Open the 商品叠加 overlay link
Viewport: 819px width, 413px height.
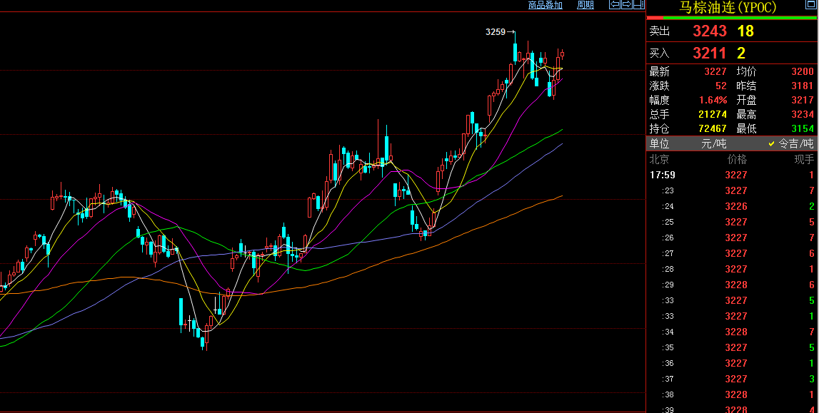coord(546,5)
